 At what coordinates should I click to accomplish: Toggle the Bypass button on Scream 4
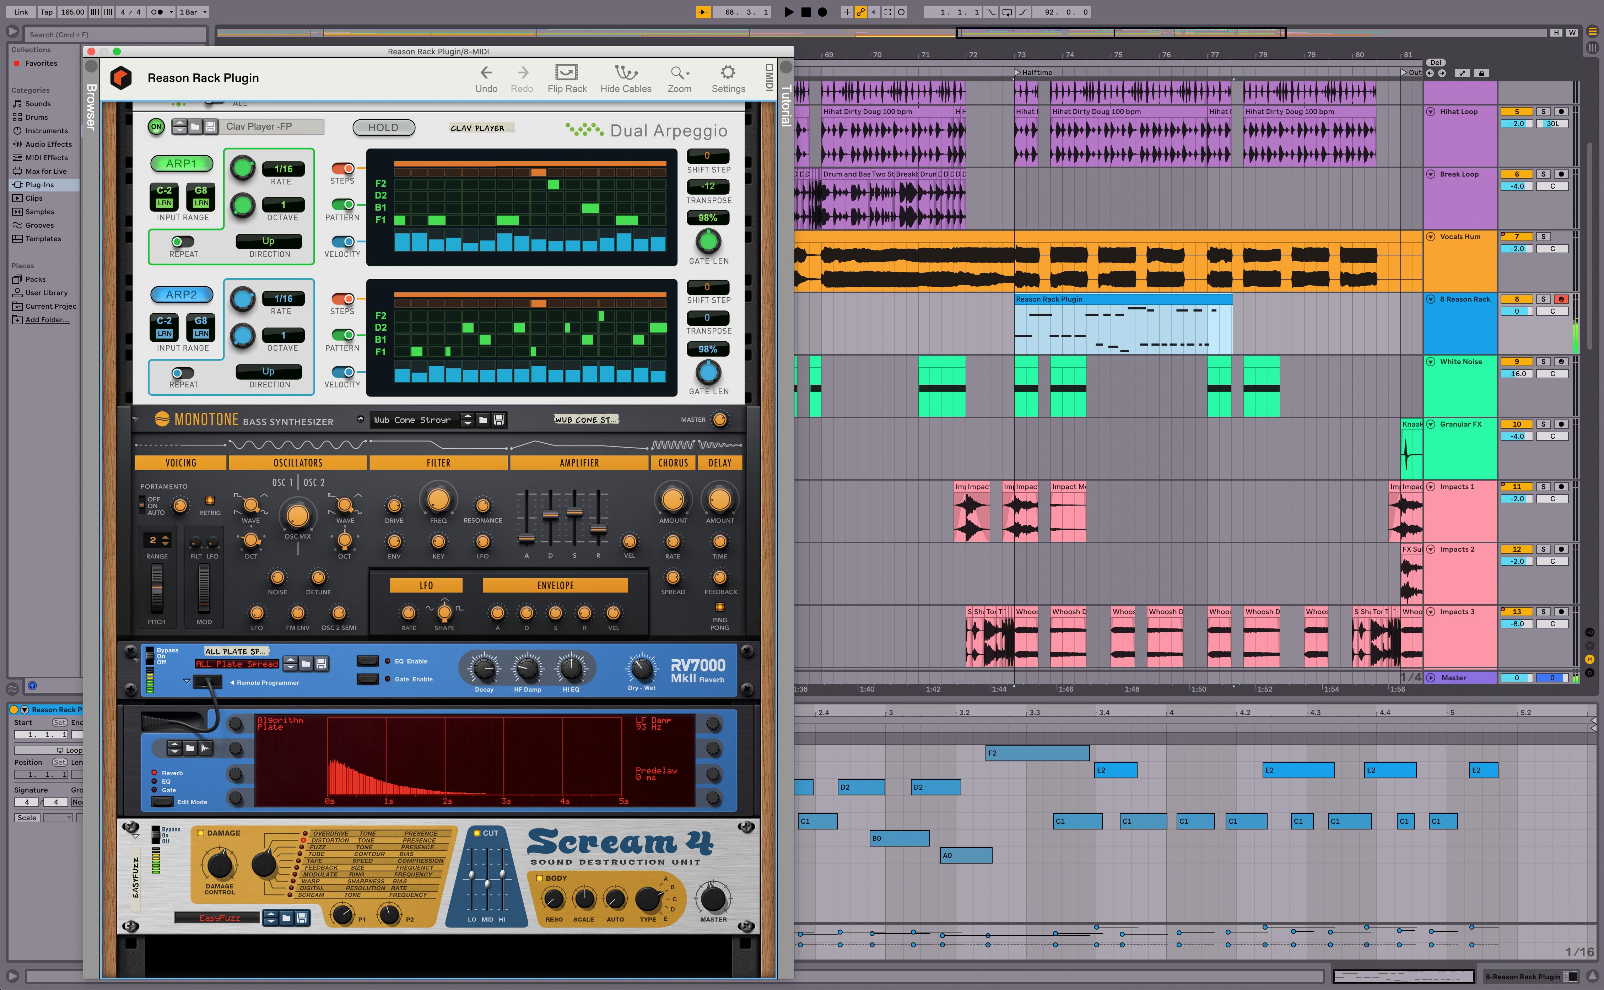156,827
